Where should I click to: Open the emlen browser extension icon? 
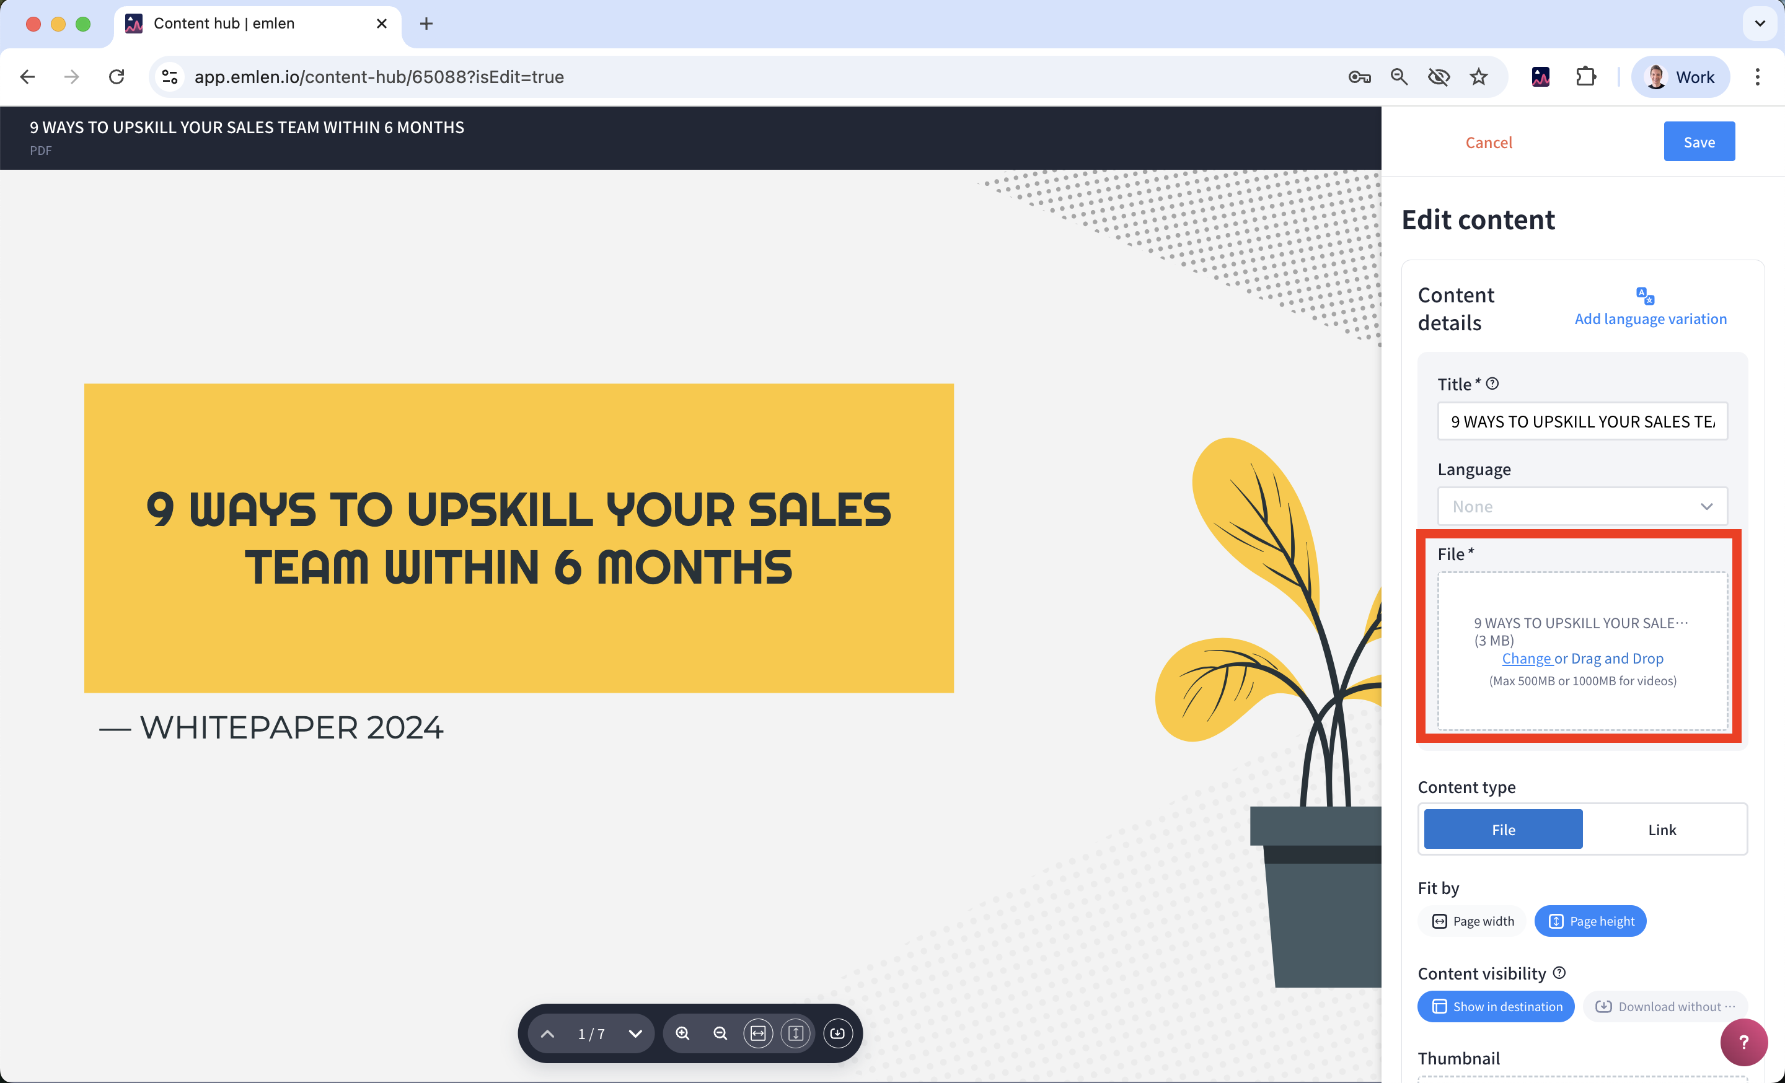click(x=1540, y=77)
